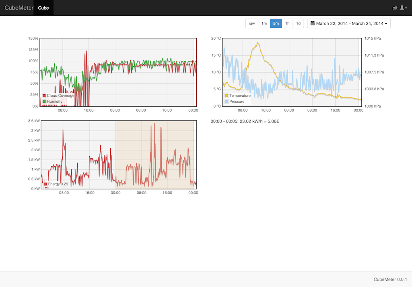Click the Pressure blue legend swatch
Image resolution: width=412 pixels, height=287 pixels.
point(227,102)
